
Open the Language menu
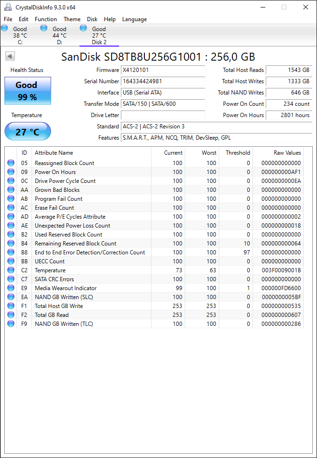pos(135,19)
